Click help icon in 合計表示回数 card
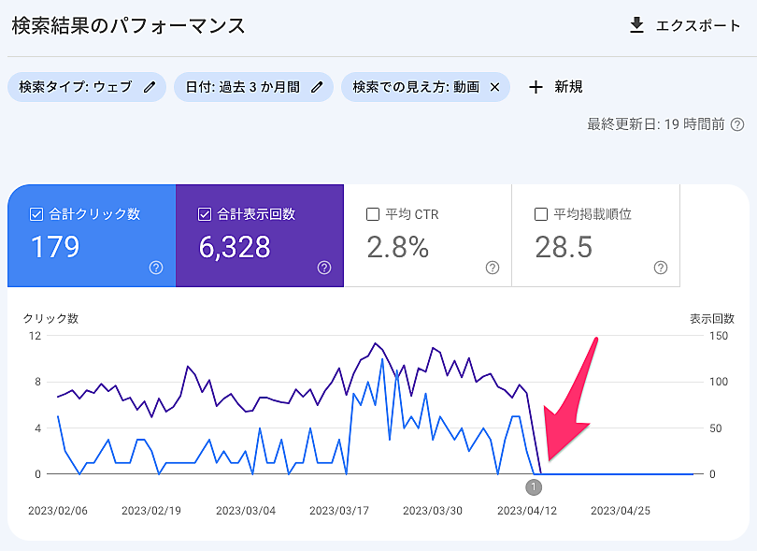Screen dimensions: 757x551 pyautogui.click(x=324, y=268)
